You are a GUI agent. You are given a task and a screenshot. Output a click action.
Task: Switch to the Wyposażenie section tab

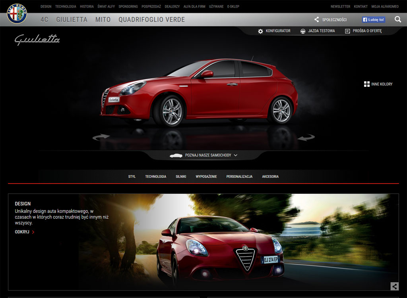[206, 177]
